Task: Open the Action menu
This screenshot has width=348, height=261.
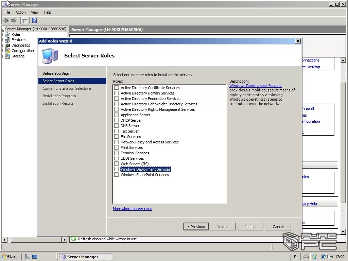Action: [x=20, y=12]
